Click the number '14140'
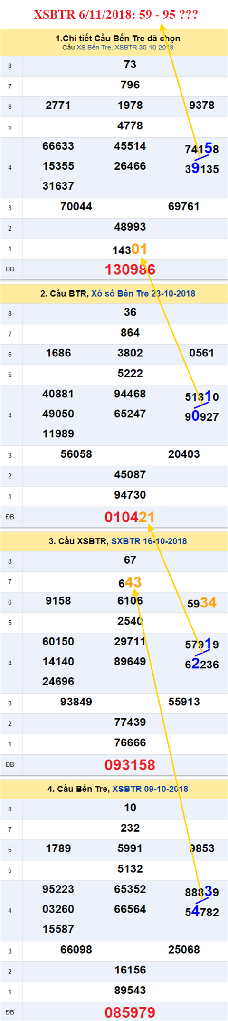228x1021 pixels. (x=58, y=662)
